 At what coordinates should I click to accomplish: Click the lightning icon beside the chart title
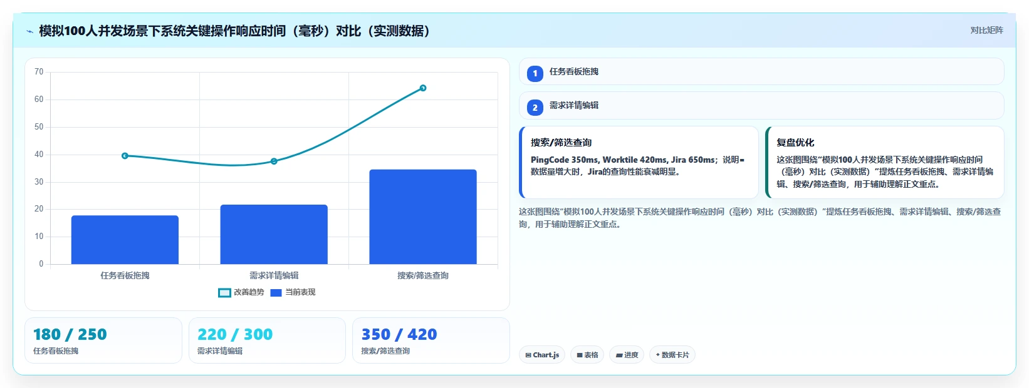[29, 31]
